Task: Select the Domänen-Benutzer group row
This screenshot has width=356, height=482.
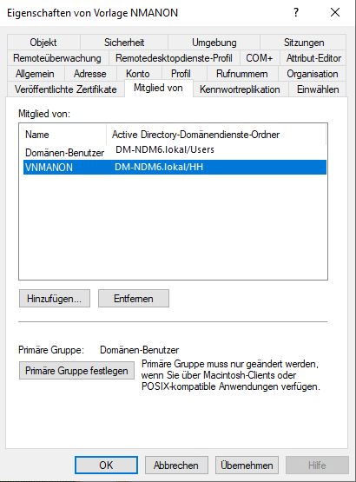Action: pos(175,152)
